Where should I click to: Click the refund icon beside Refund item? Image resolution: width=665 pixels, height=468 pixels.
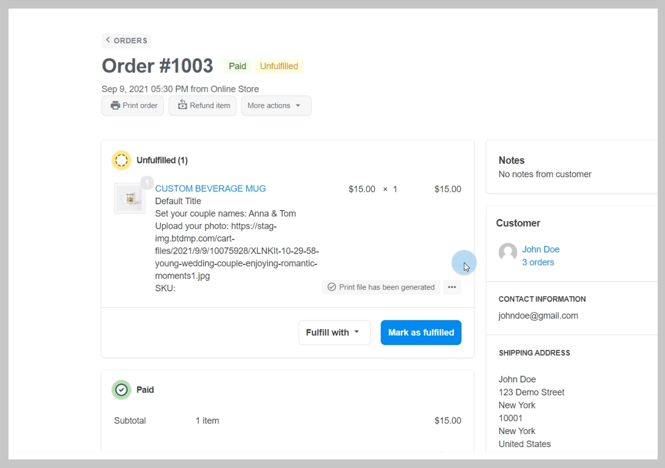pyautogui.click(x=182, y=105)
